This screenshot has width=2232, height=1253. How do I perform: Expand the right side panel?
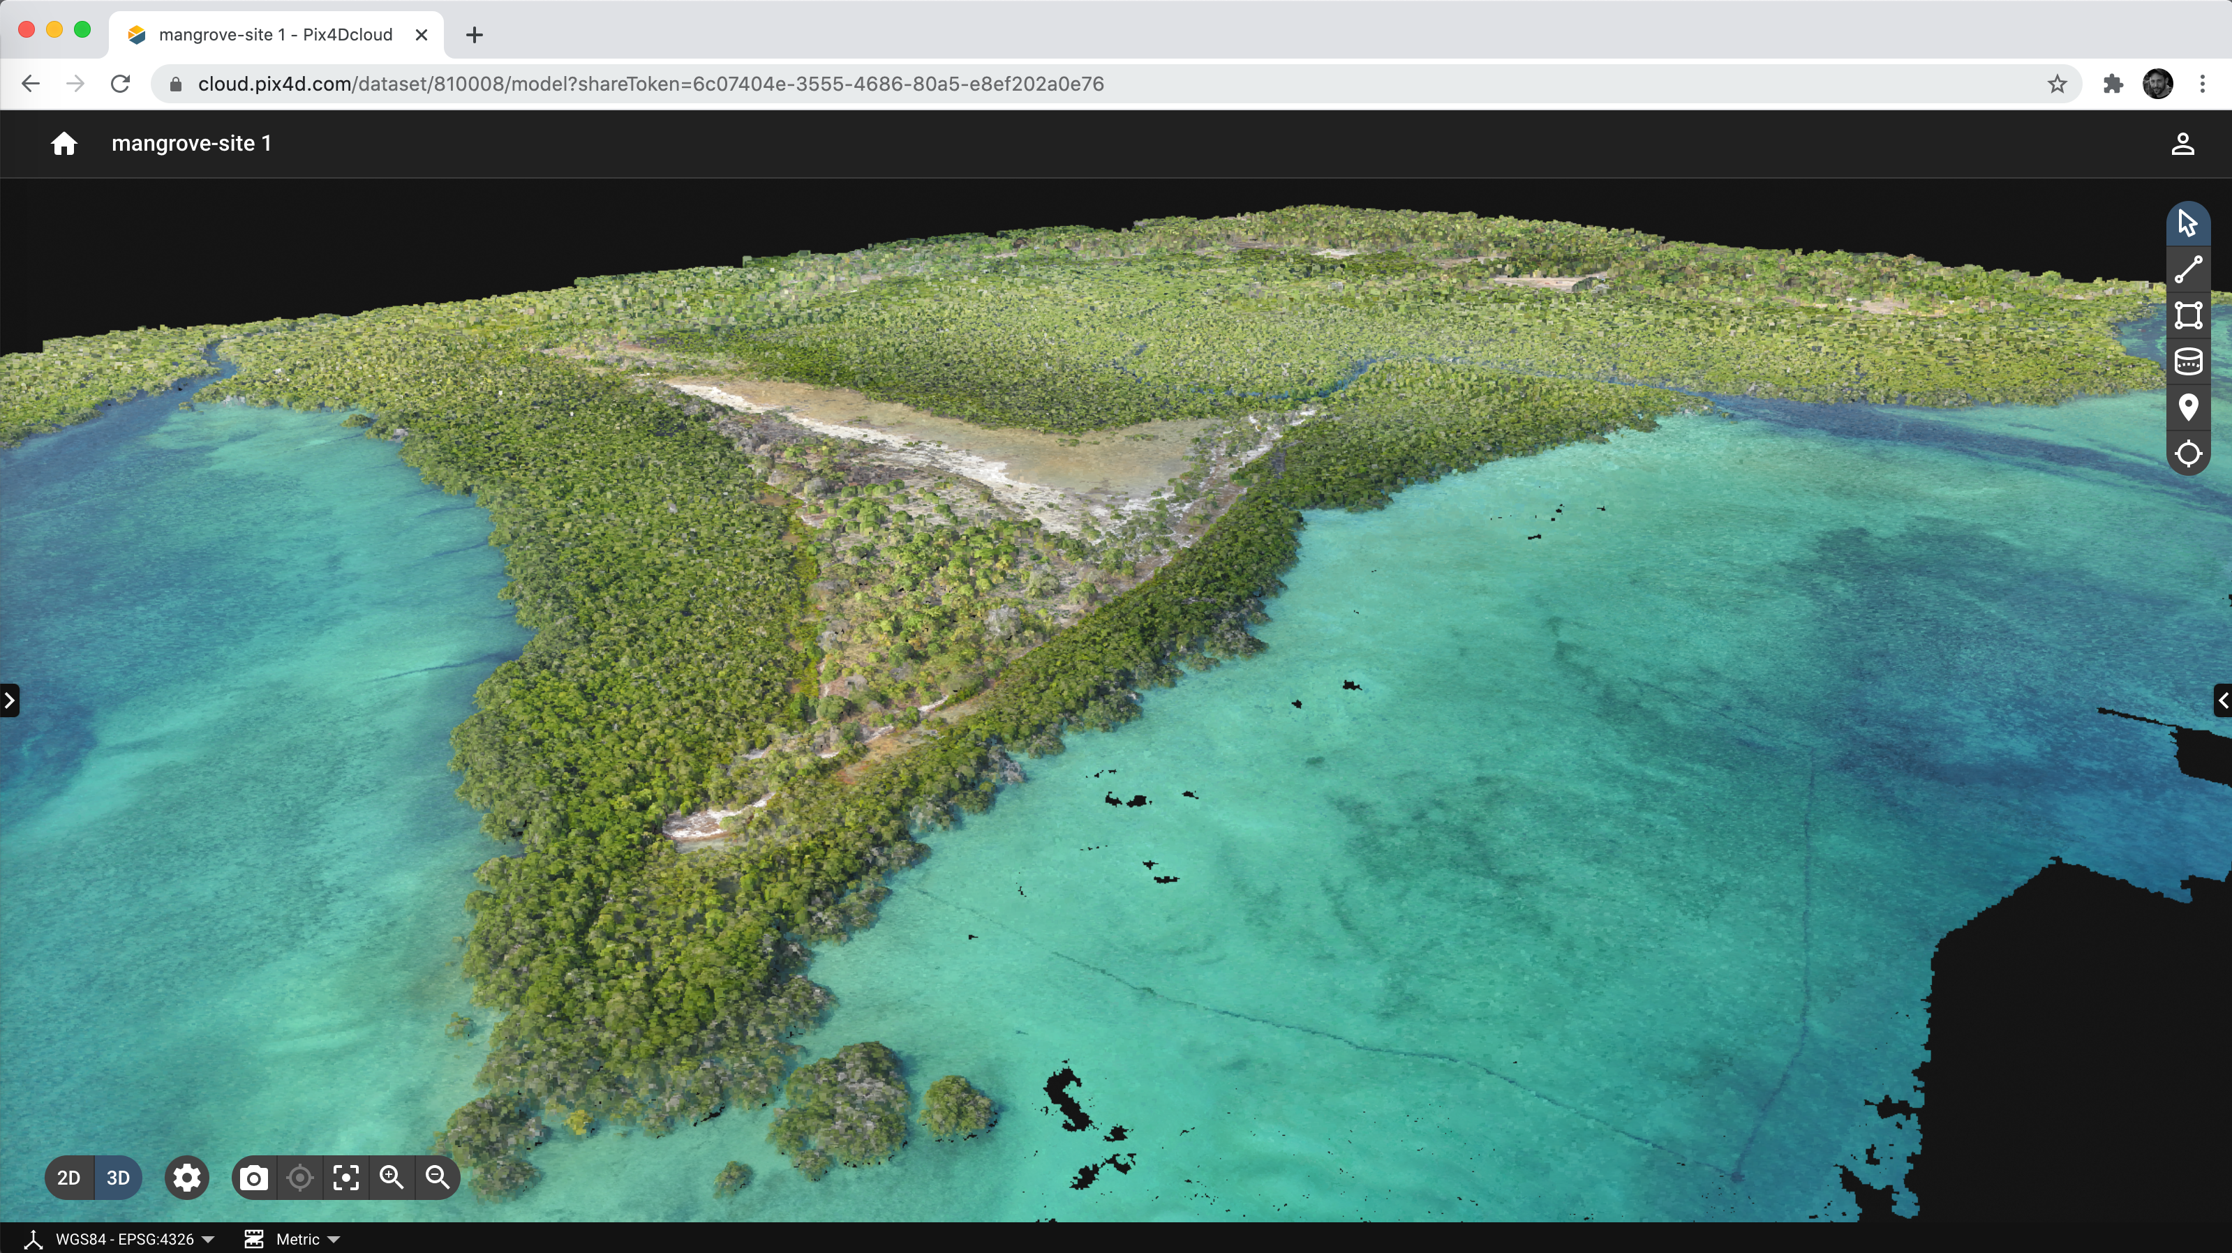tap(2222, 700)
